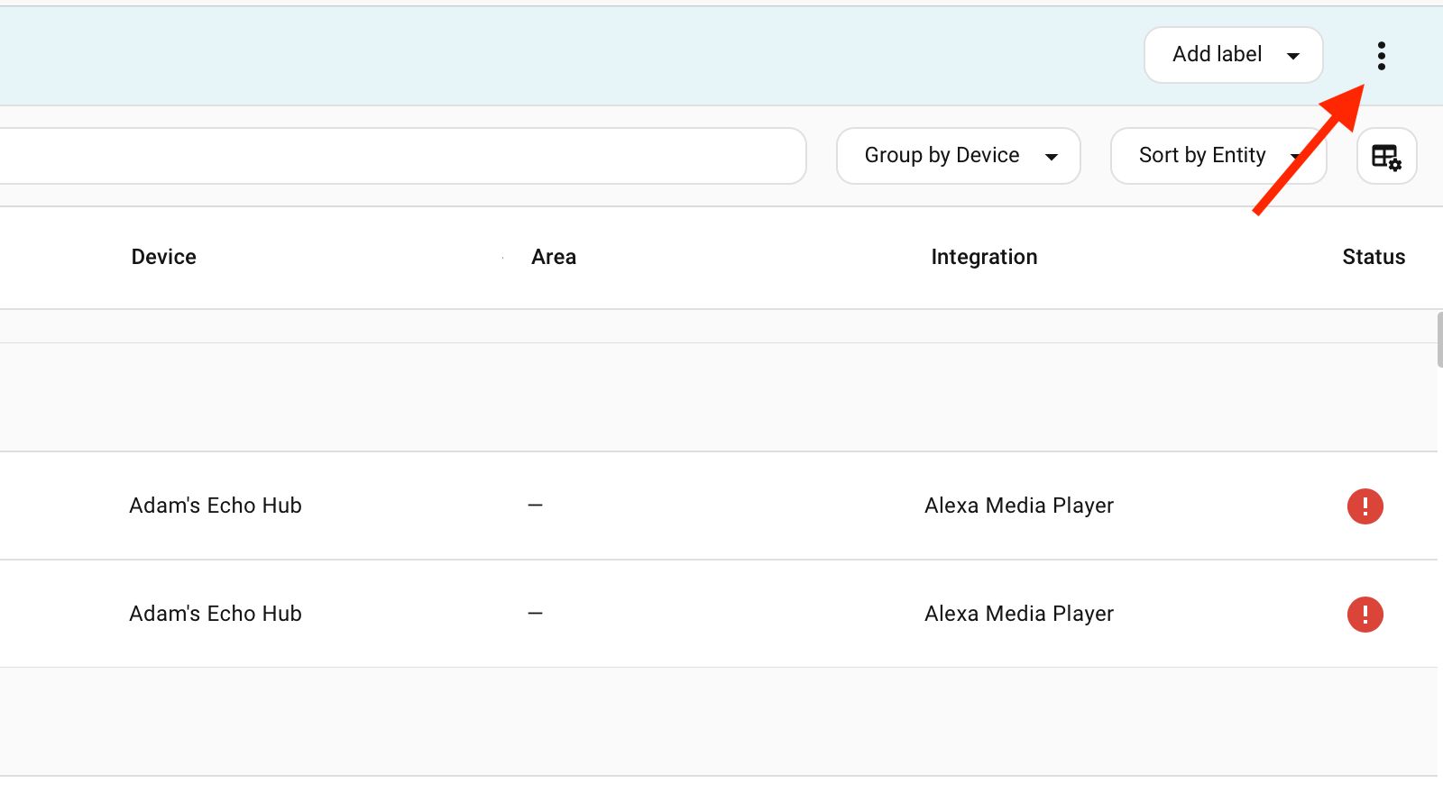
Task: Sort by the Status column header
Action: click(x=1374, y=257)
